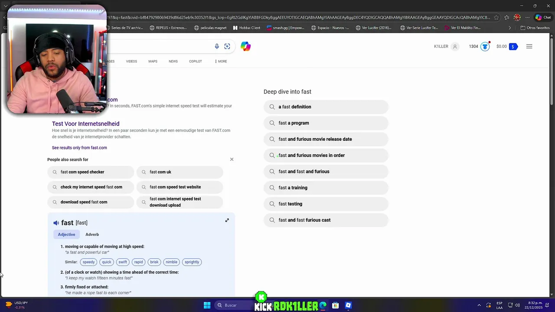The height and width of the screenshot is (312, 555).
Task: Open the $0.00 cashback badge
Action: click(x=507, y=46)
